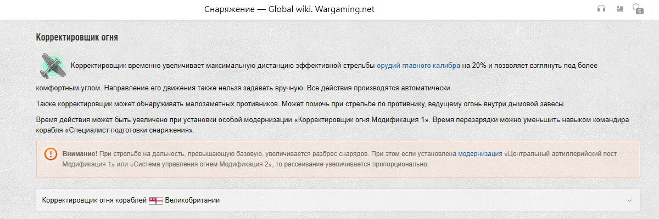
Task: Click the spotter plane consumable icon
Action: click(x=52, y=65)
